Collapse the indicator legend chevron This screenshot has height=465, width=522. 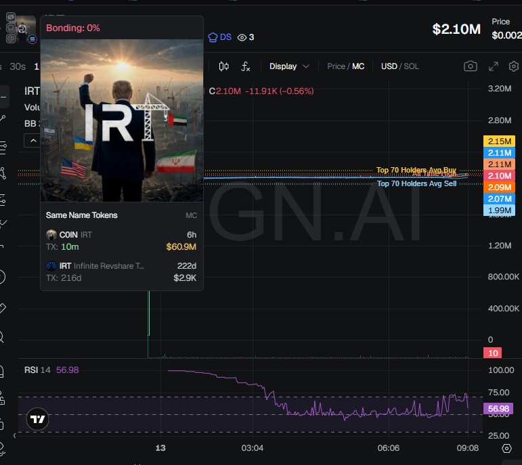coord(32,140)
